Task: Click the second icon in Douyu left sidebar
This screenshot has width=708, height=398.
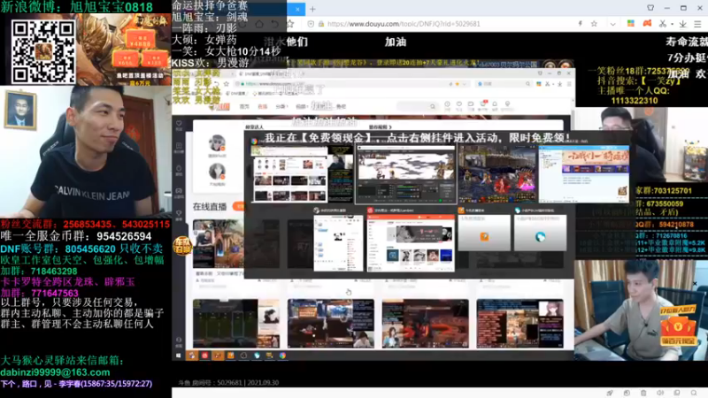Action: 179,147
